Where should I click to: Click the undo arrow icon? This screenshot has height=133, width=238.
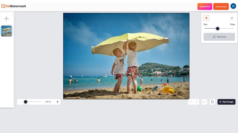[x=191, y=102]
